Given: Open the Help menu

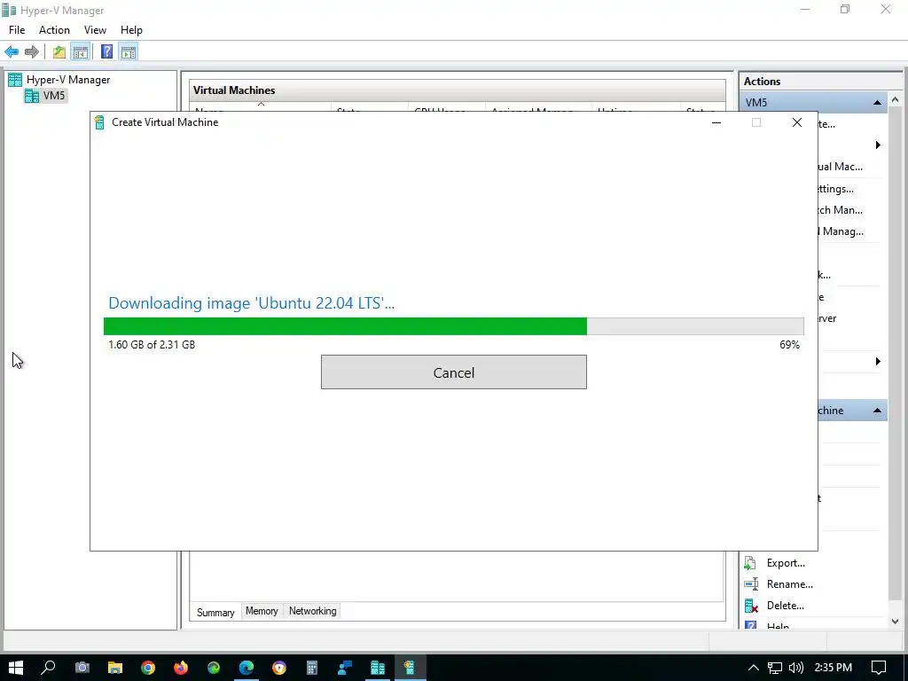Looking at the screenshot, I should (x=131, y=30).
